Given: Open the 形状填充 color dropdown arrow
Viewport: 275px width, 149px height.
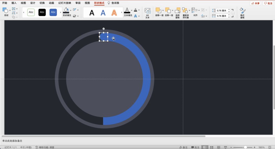Looking at the screenshot, I should click(71, 10).
